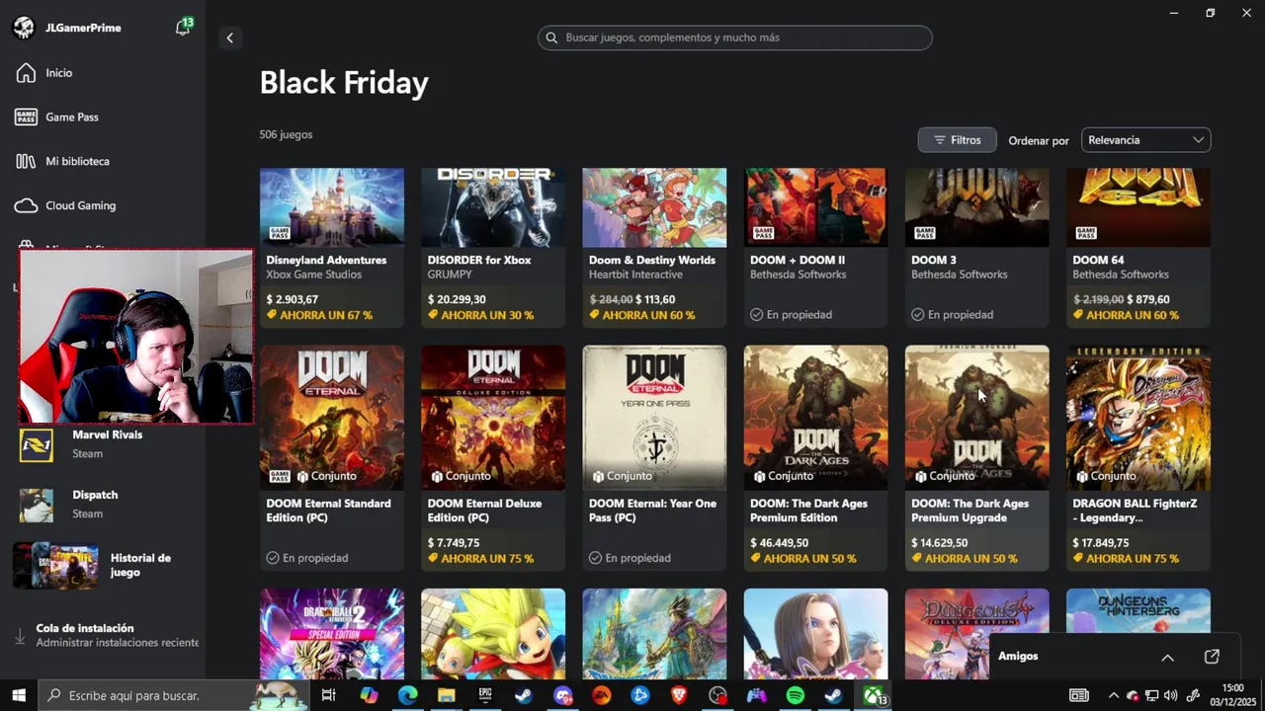
Task: Open DRAGON BALL FighterZ Legendary tile
Action: click(1138, 457)
